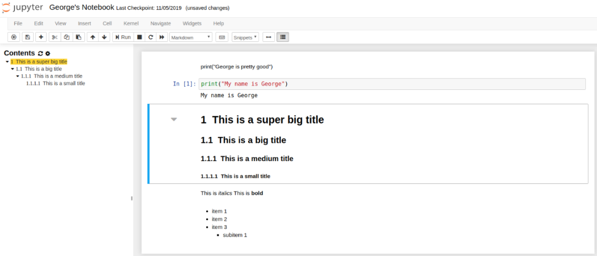The image size is (597, 256).
Task: Move the selected cell down
Action: point(104,37)
